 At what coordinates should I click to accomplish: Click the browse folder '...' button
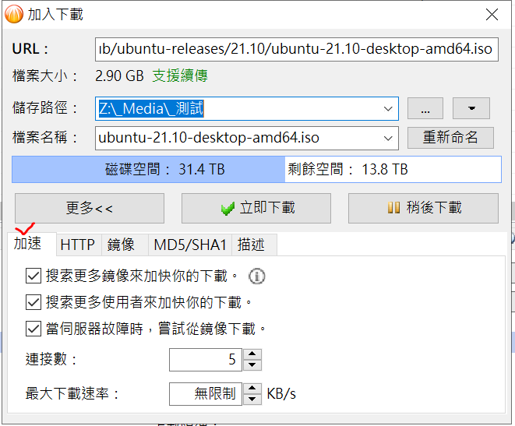tap(425, 108)
